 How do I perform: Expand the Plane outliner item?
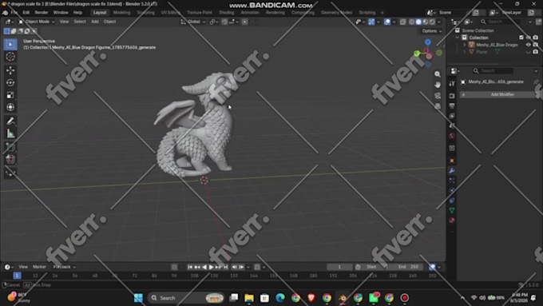click(x=465, y=52)
